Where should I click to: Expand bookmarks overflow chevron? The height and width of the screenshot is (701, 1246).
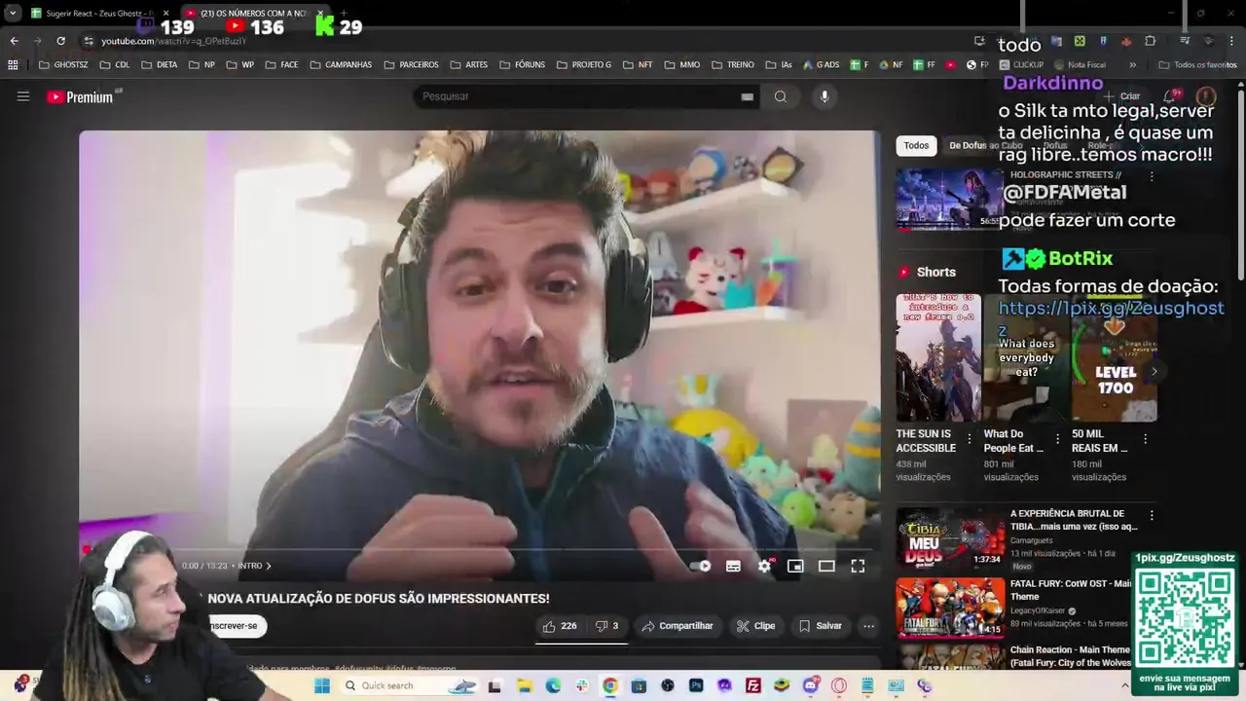click(x=1132, y=64)
